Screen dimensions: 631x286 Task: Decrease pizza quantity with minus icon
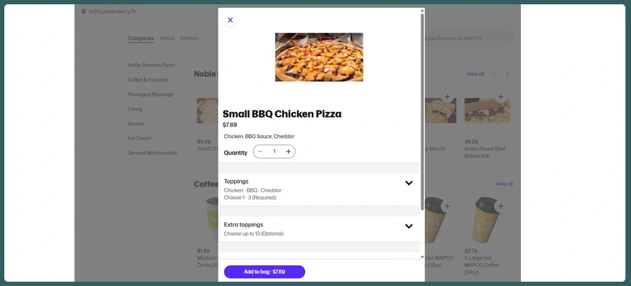pos(260,152)
